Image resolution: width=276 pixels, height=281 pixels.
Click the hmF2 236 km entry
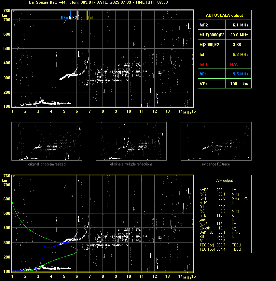click(x=218, y=190)
